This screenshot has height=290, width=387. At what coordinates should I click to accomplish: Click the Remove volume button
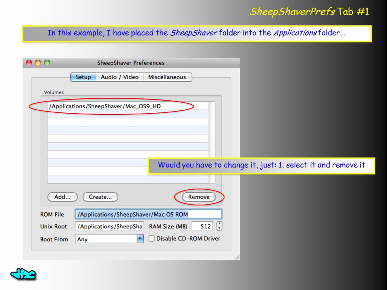point(199,197)
